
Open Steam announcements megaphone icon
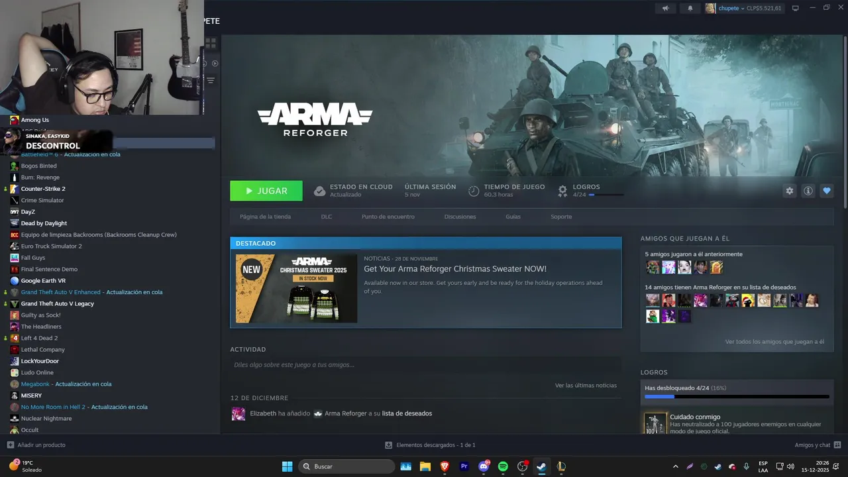(x=666, y=8)
